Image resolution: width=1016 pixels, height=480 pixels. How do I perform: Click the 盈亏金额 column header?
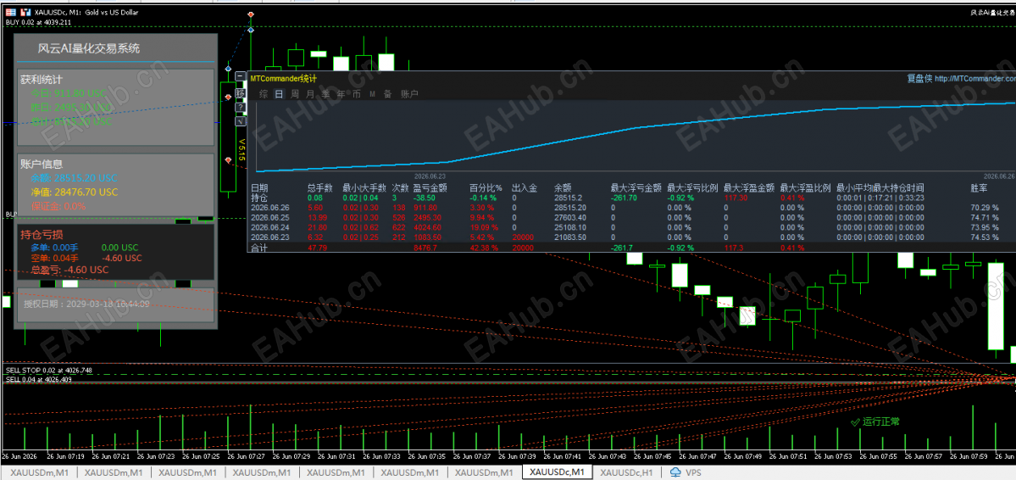430,188
